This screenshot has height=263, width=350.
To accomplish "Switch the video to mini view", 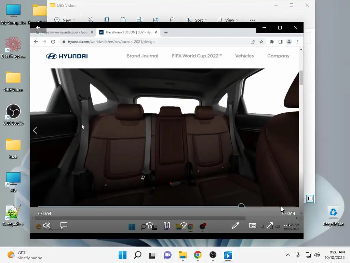I will pos(253,225).
